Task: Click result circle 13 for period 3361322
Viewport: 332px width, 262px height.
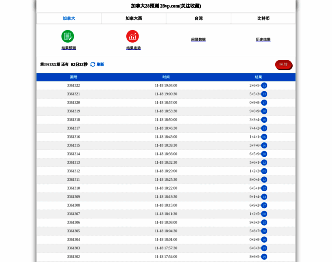Action: coord(264,86)
